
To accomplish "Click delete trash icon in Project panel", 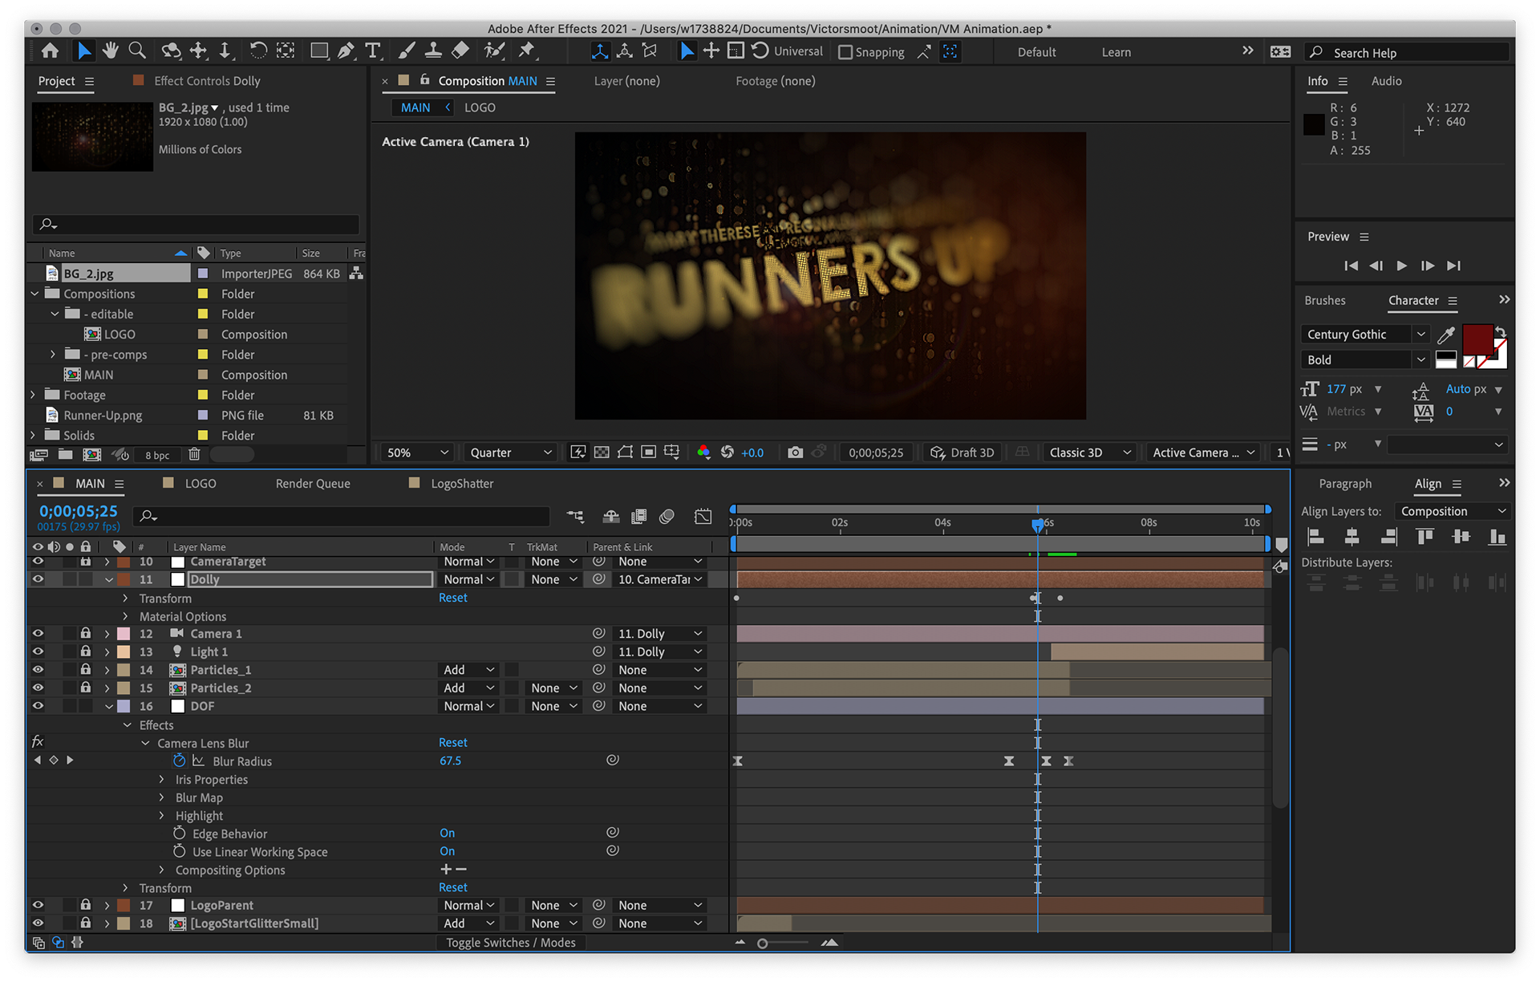I will [194, 455].
